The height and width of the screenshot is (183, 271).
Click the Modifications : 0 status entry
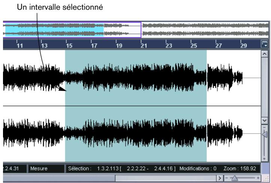pyautogui.click(x=198, y=168)
